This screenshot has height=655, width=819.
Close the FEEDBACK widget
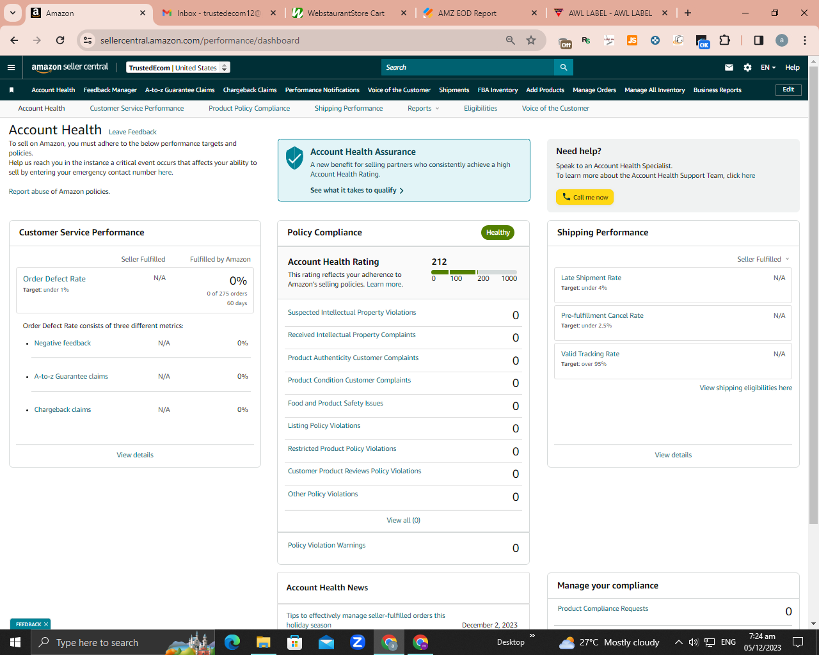46,624
